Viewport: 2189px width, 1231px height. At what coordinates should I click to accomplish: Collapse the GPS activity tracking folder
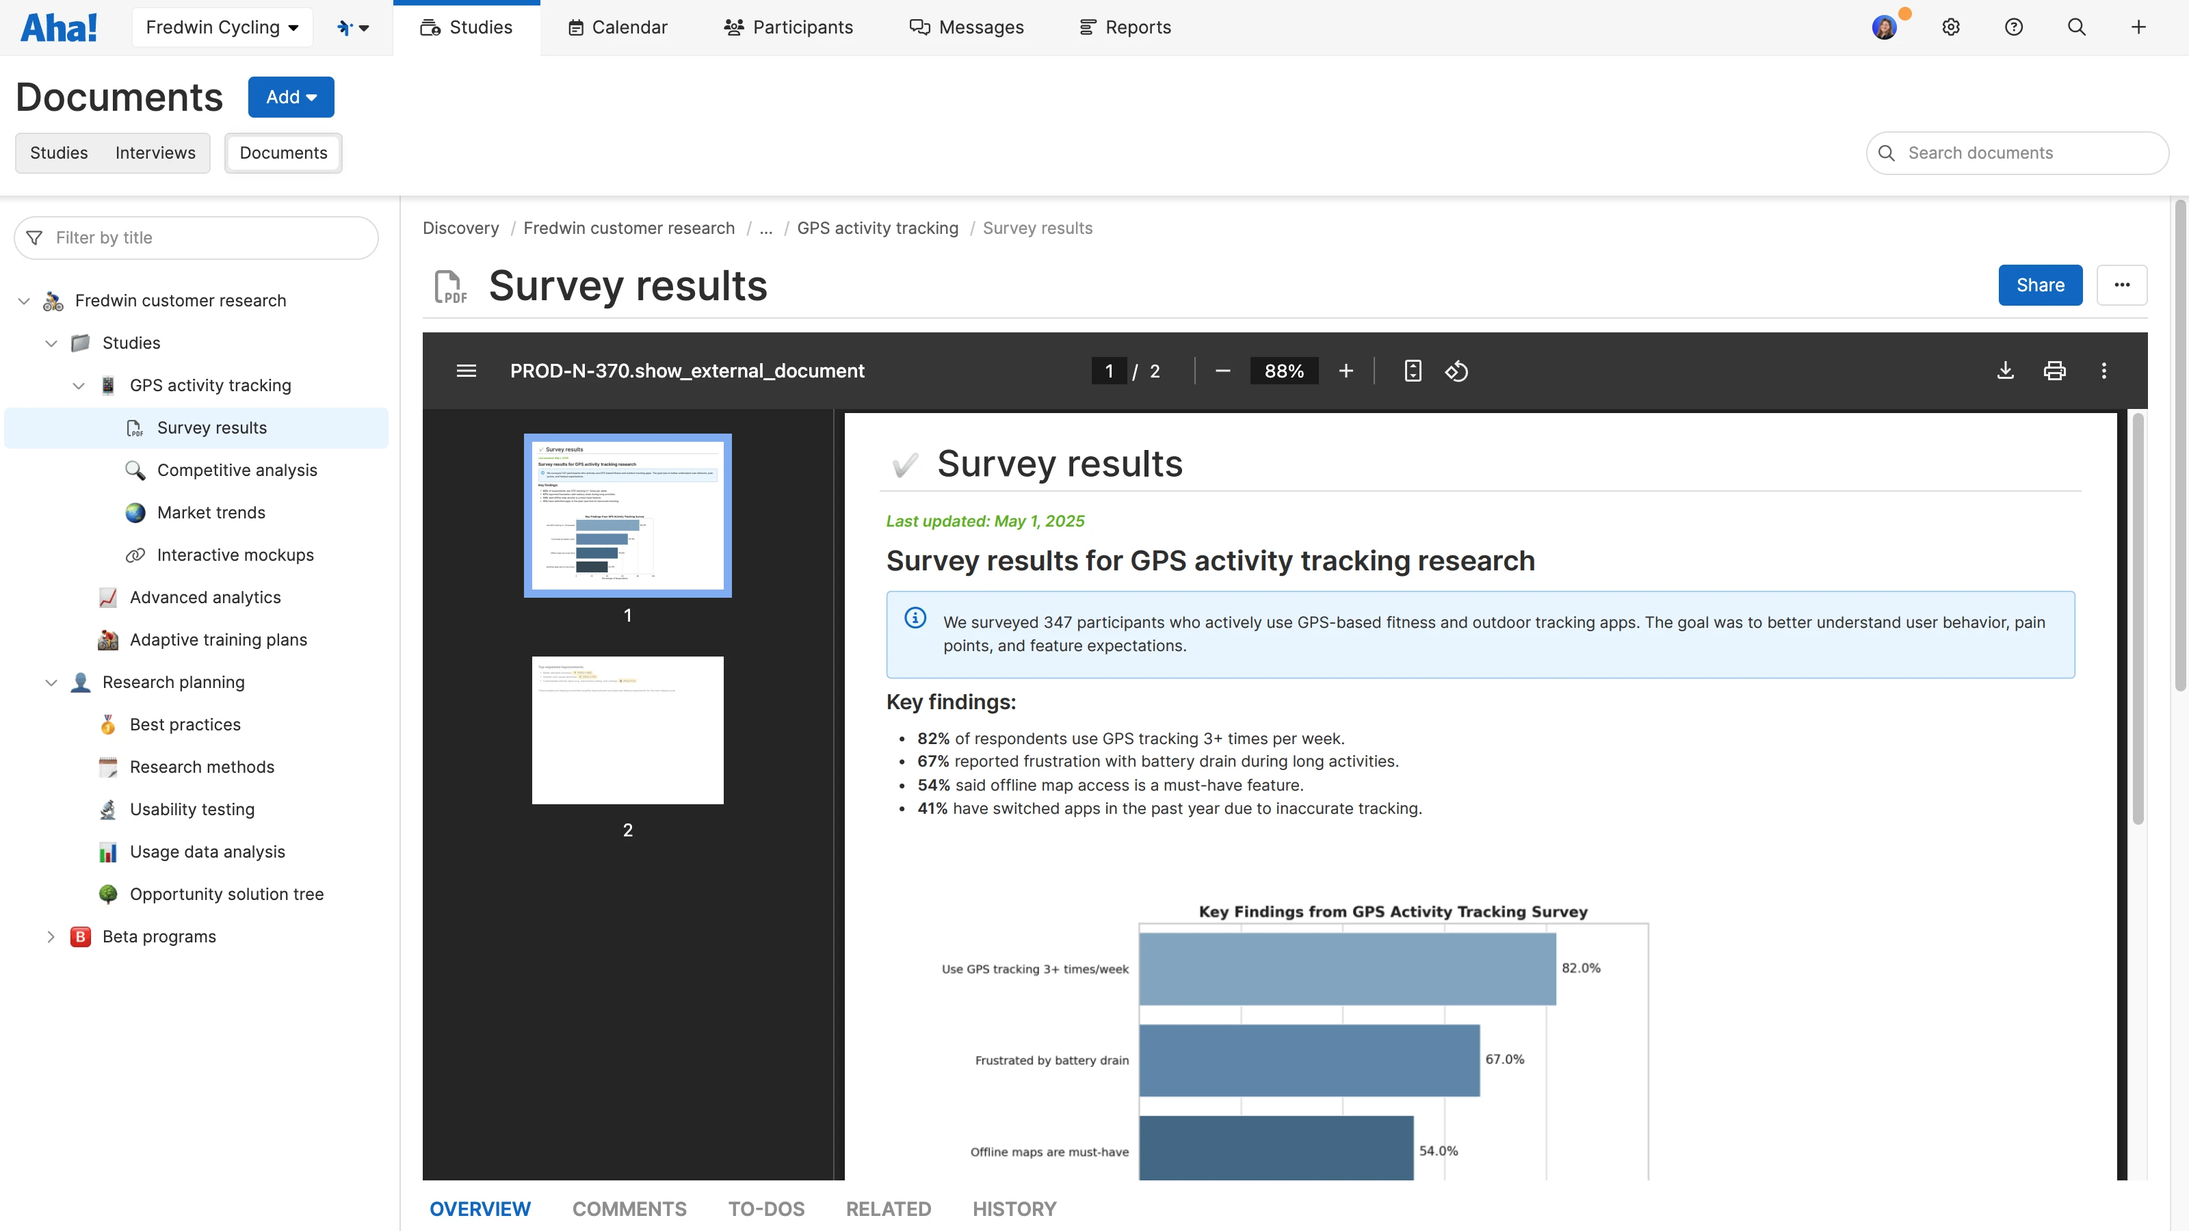pos(78,386)
